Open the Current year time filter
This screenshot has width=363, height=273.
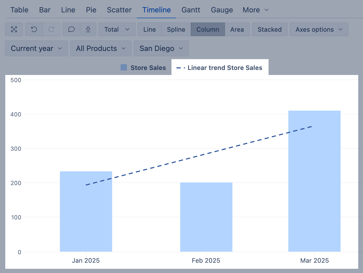click(x=36, y=48)
